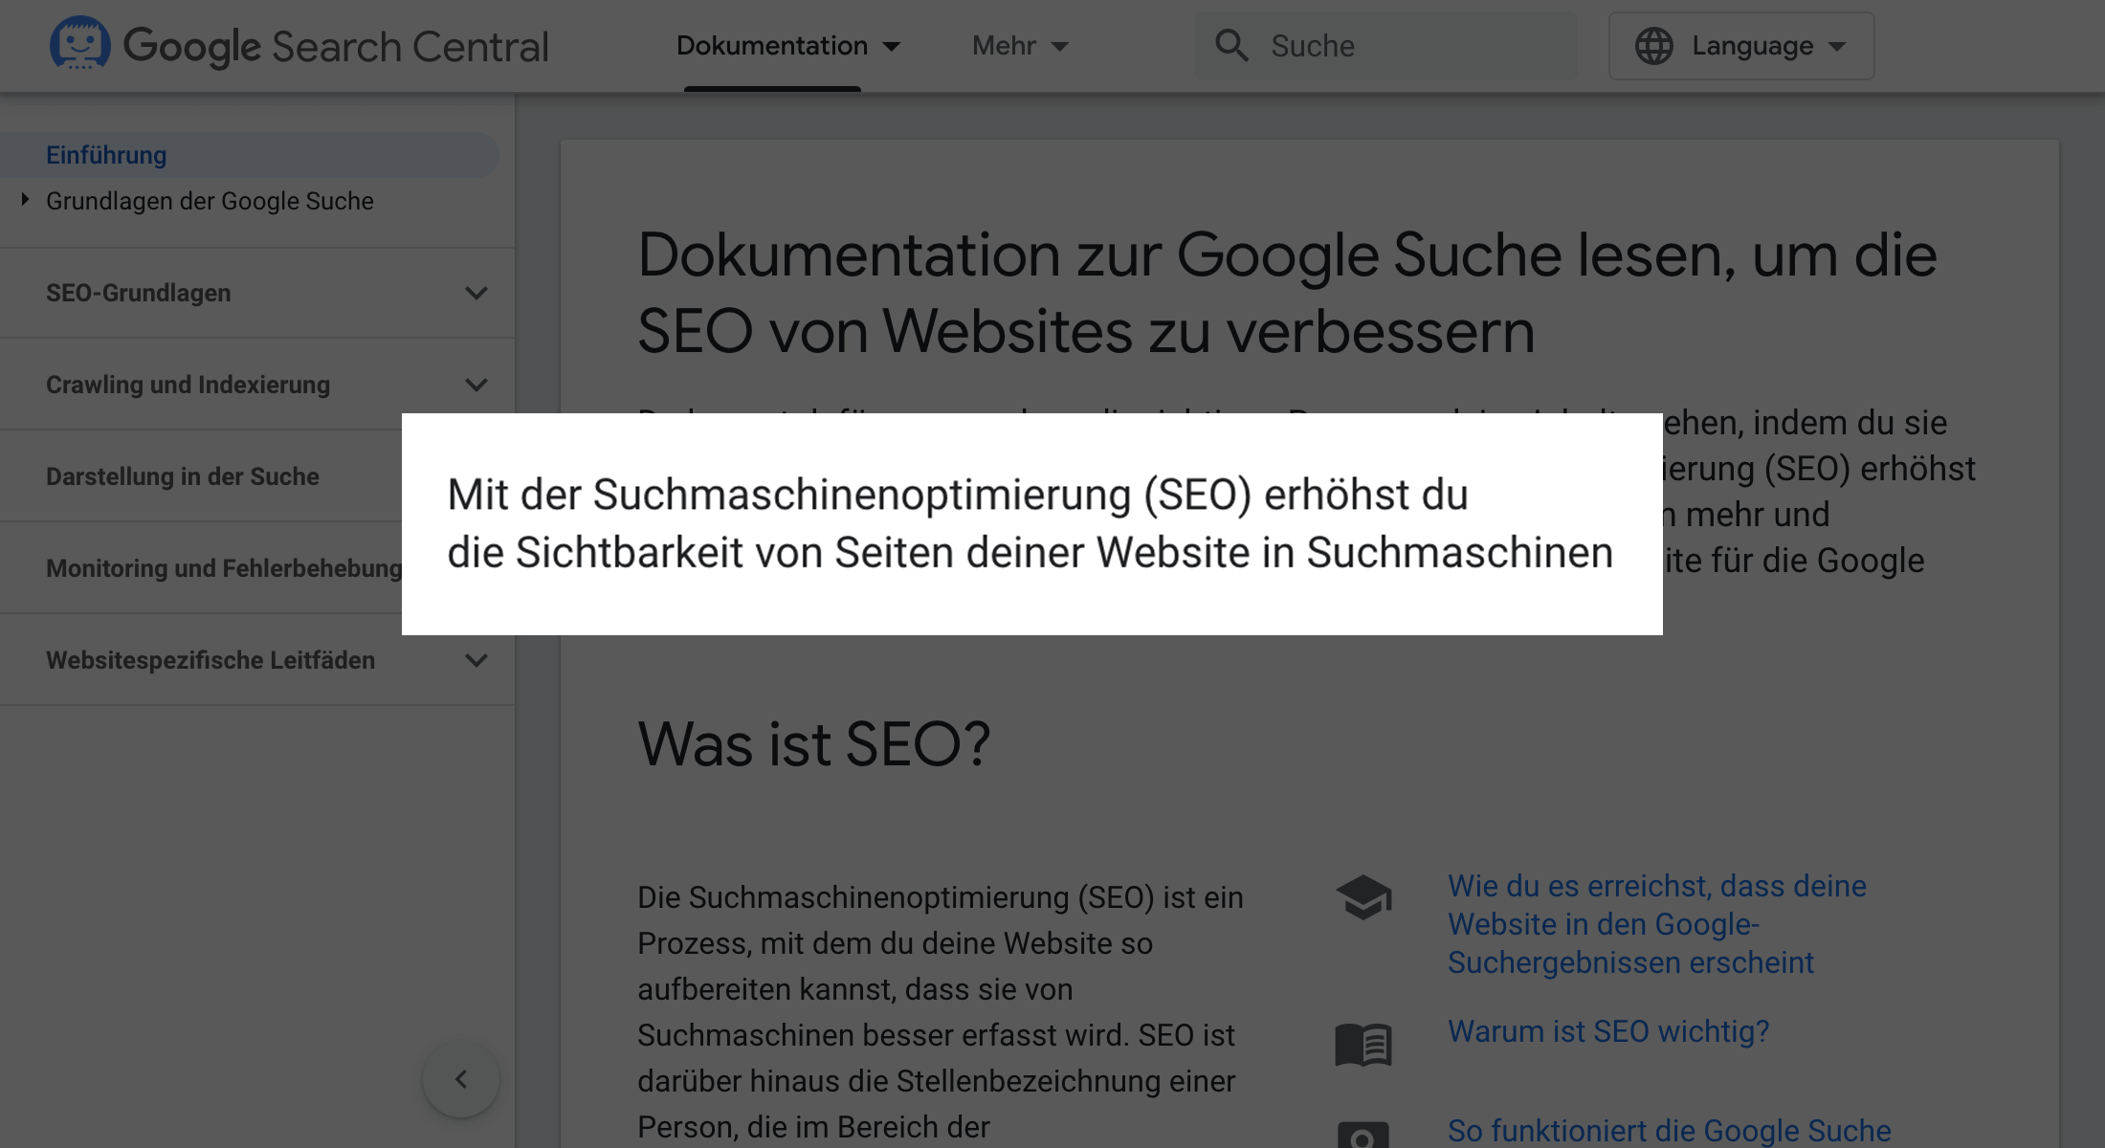Screen dimensions: 2105x1148
Task: Open So funktioniert die Google Suche link
Action: pyautogui.click(x=1669, y=1131)
